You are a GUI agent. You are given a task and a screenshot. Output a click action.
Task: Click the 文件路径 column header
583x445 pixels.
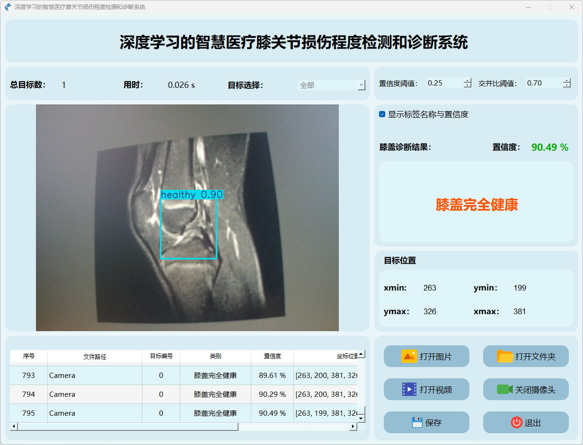pyautogui.click(x=95, y=357)
